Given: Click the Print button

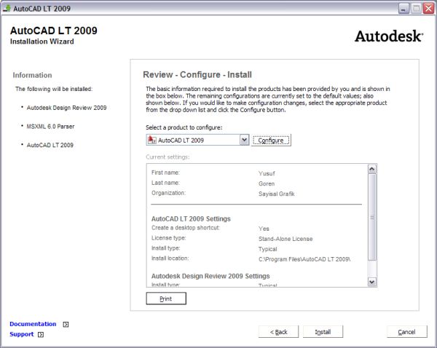Looking at the screenshot, I should point(166,298).
